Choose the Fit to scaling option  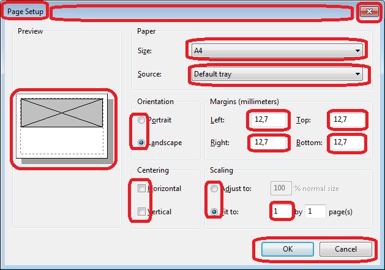tap(215, 212)
